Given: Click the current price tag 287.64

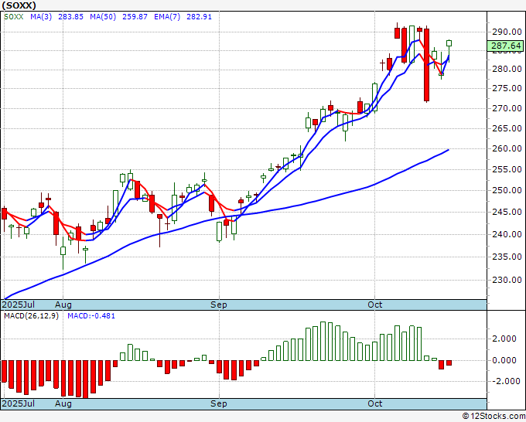Looking at the screenshot, I should click(505, 46).
